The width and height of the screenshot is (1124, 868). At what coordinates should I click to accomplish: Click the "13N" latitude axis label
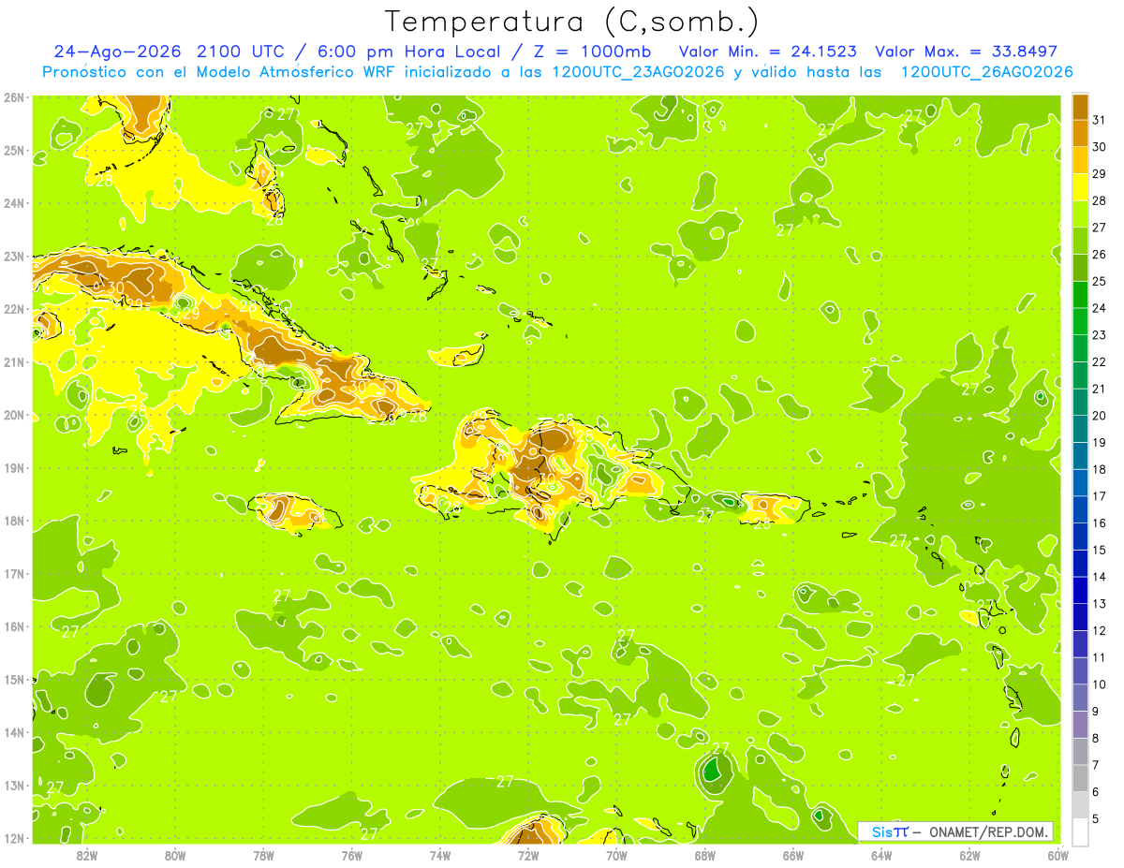click(14, 785)
